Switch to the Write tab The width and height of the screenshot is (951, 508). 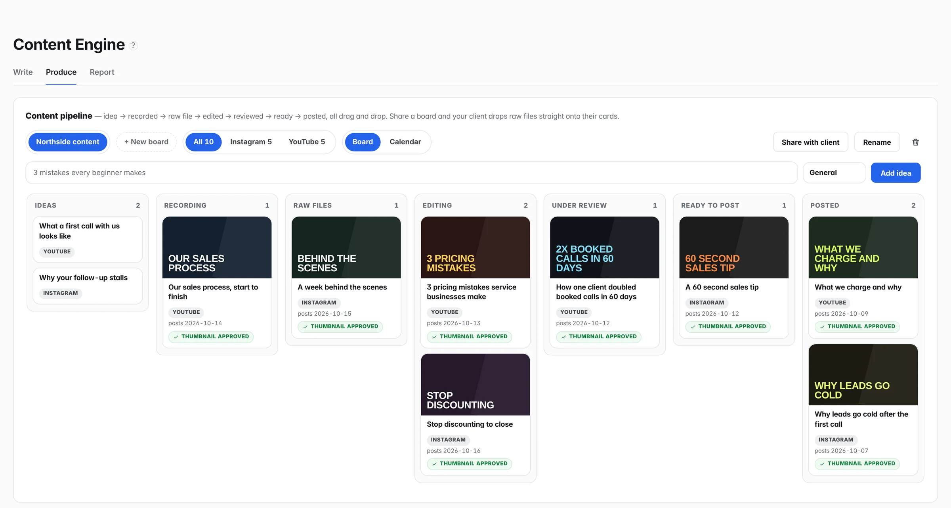point(23,72)
